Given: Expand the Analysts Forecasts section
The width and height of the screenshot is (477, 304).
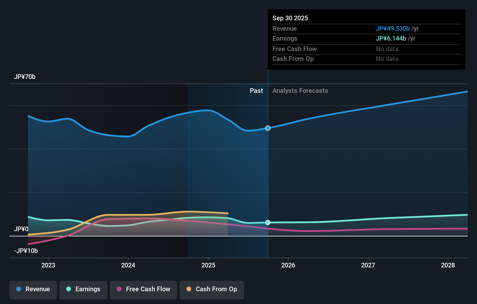Looking at the screenshot, I should [300, 91].
